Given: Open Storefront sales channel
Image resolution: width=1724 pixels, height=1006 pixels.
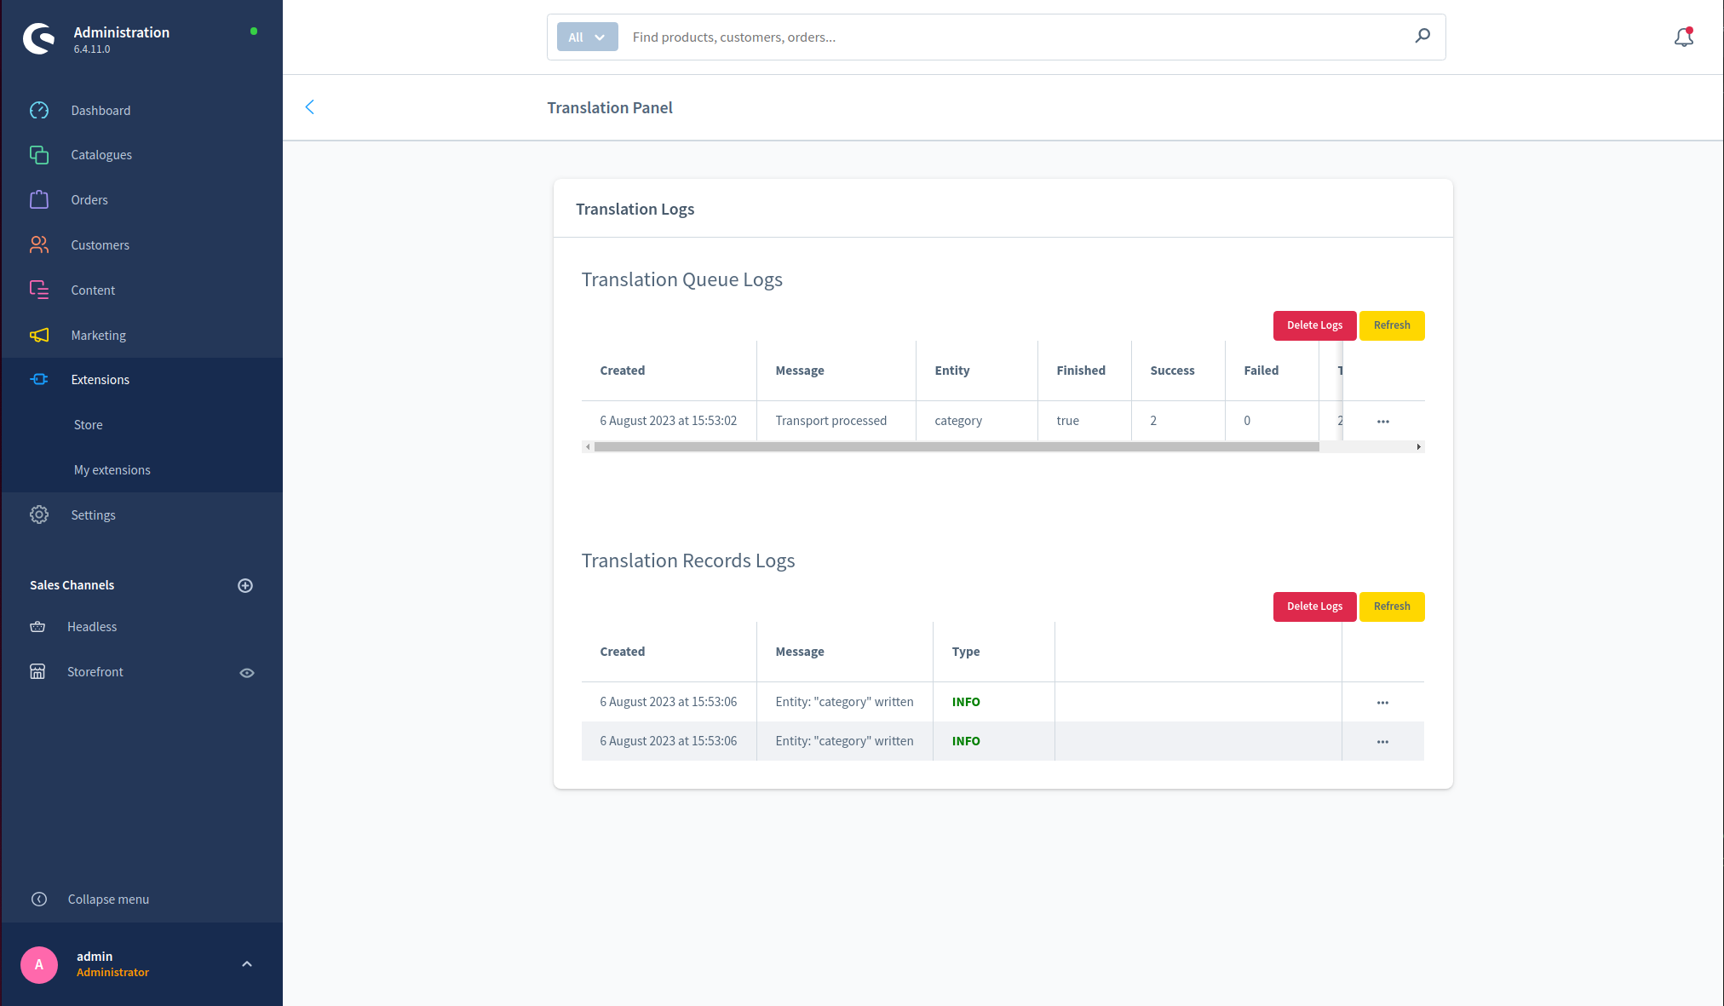Looking at the screenshot, I should coord(95,671).
